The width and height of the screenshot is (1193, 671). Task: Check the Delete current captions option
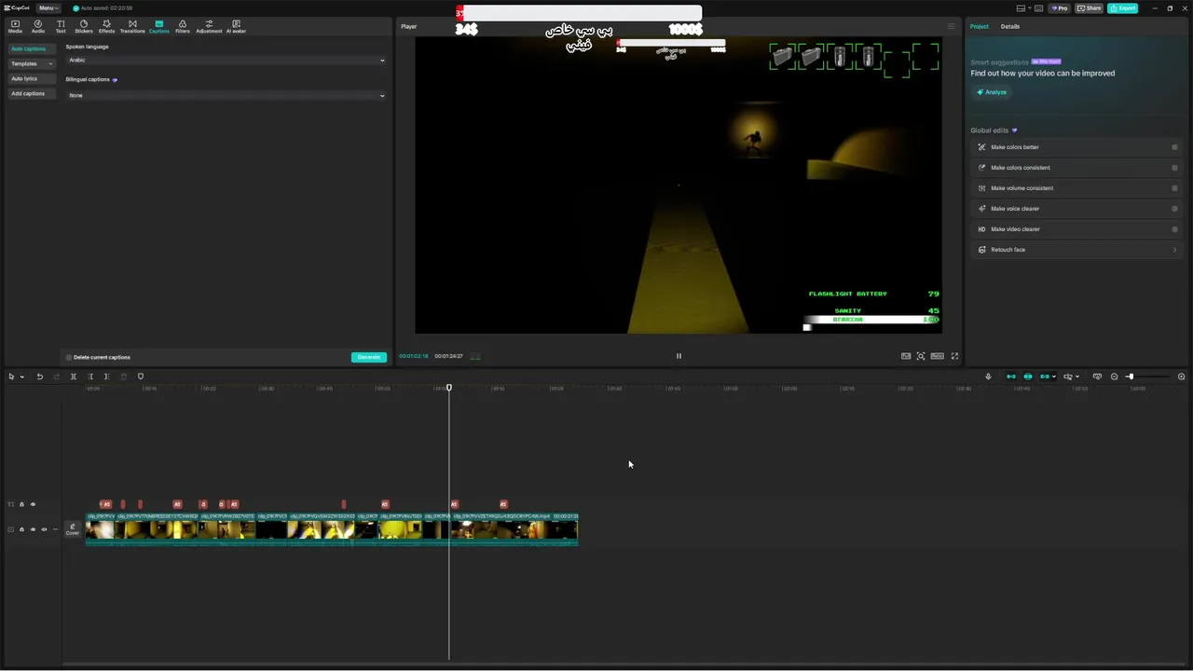[x=69, y=357]
